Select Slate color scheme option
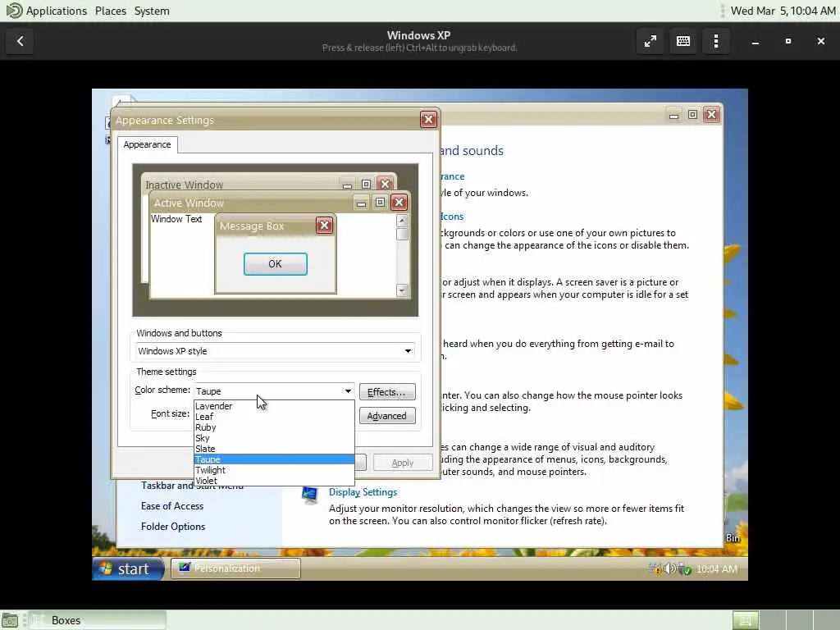Viewport: 840px width, 630px height. [x=274, y=449]
